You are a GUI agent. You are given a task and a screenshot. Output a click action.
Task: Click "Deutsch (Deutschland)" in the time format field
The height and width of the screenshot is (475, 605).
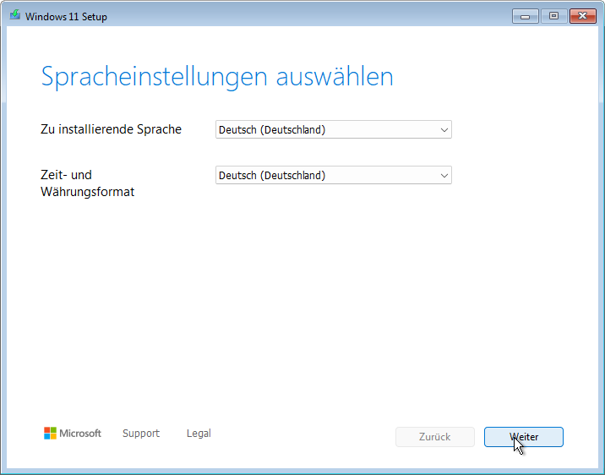272,176
